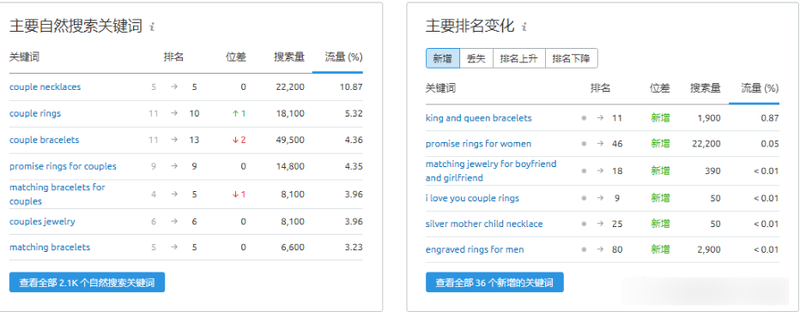This screenshot has height=335, width=806.
Task: Open the matching bracelets keyword link
Action: tap(50, 248)
